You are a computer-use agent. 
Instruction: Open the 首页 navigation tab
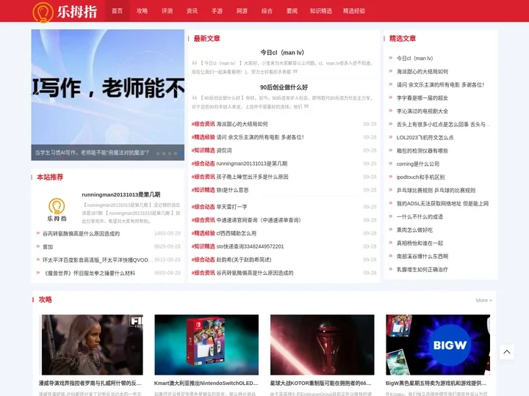tap(117, 11)
